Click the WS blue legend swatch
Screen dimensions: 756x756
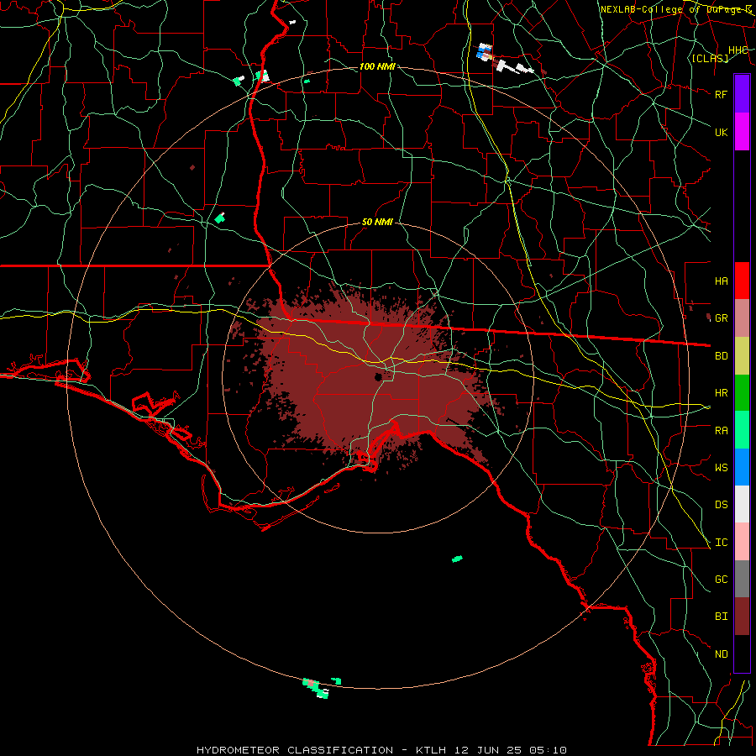(x=742, y=467)
